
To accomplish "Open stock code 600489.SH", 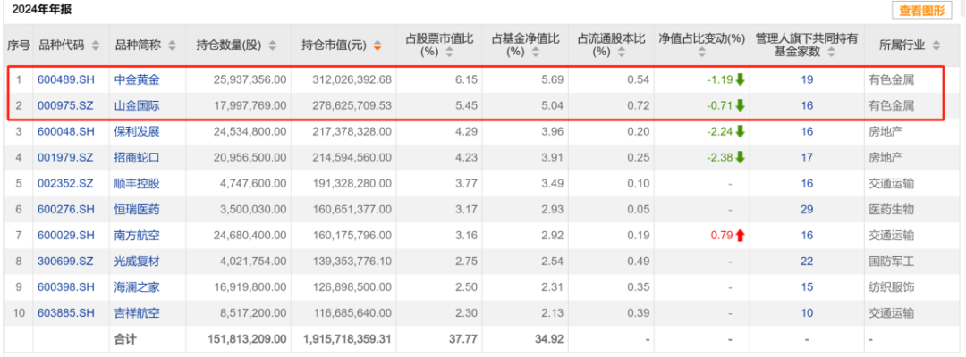I will click(66, 79).
